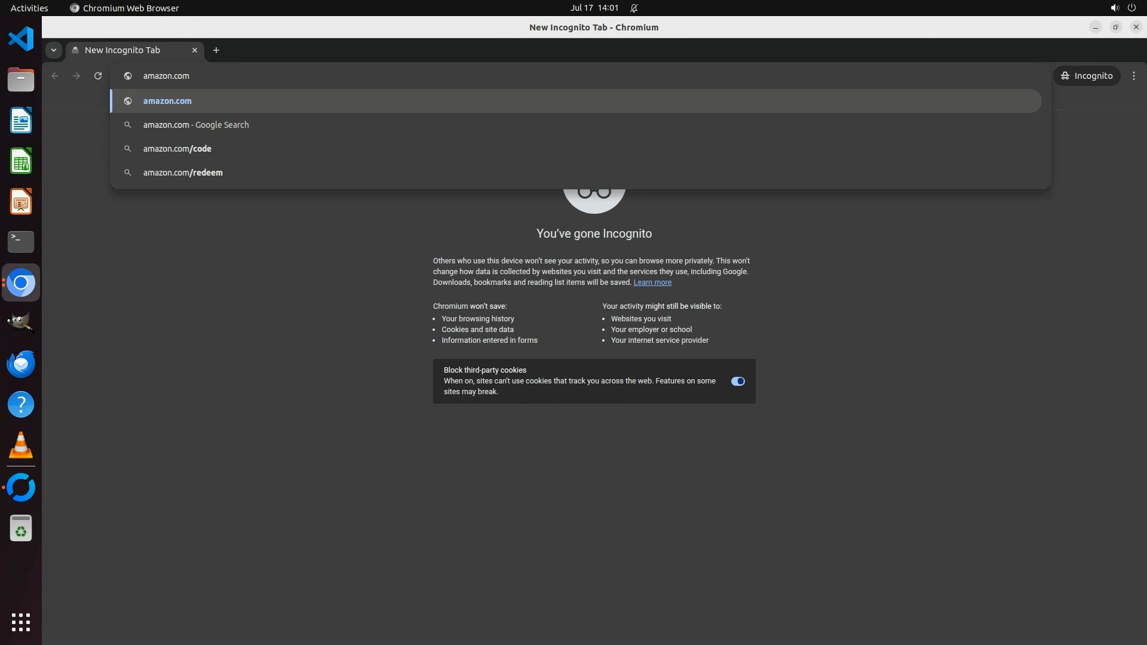The width and height of the screenshot is (1147, 645).
Task: Pick the amazon.com/redeem suggestion
Action: [x=183, y=173]
